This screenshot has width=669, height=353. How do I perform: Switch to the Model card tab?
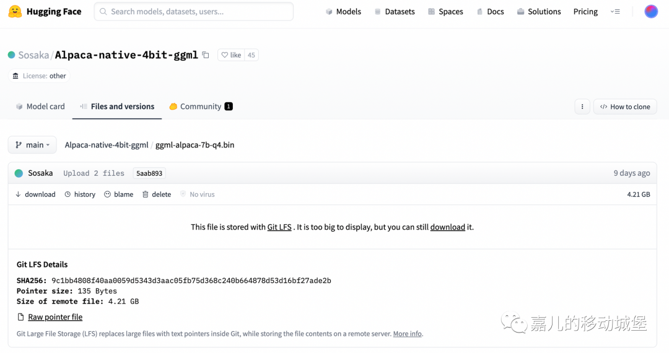tap(40, 107)
